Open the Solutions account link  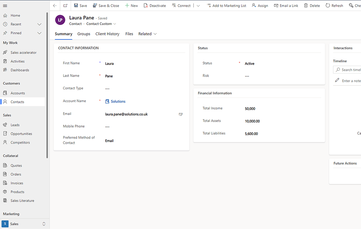[118, 101]
